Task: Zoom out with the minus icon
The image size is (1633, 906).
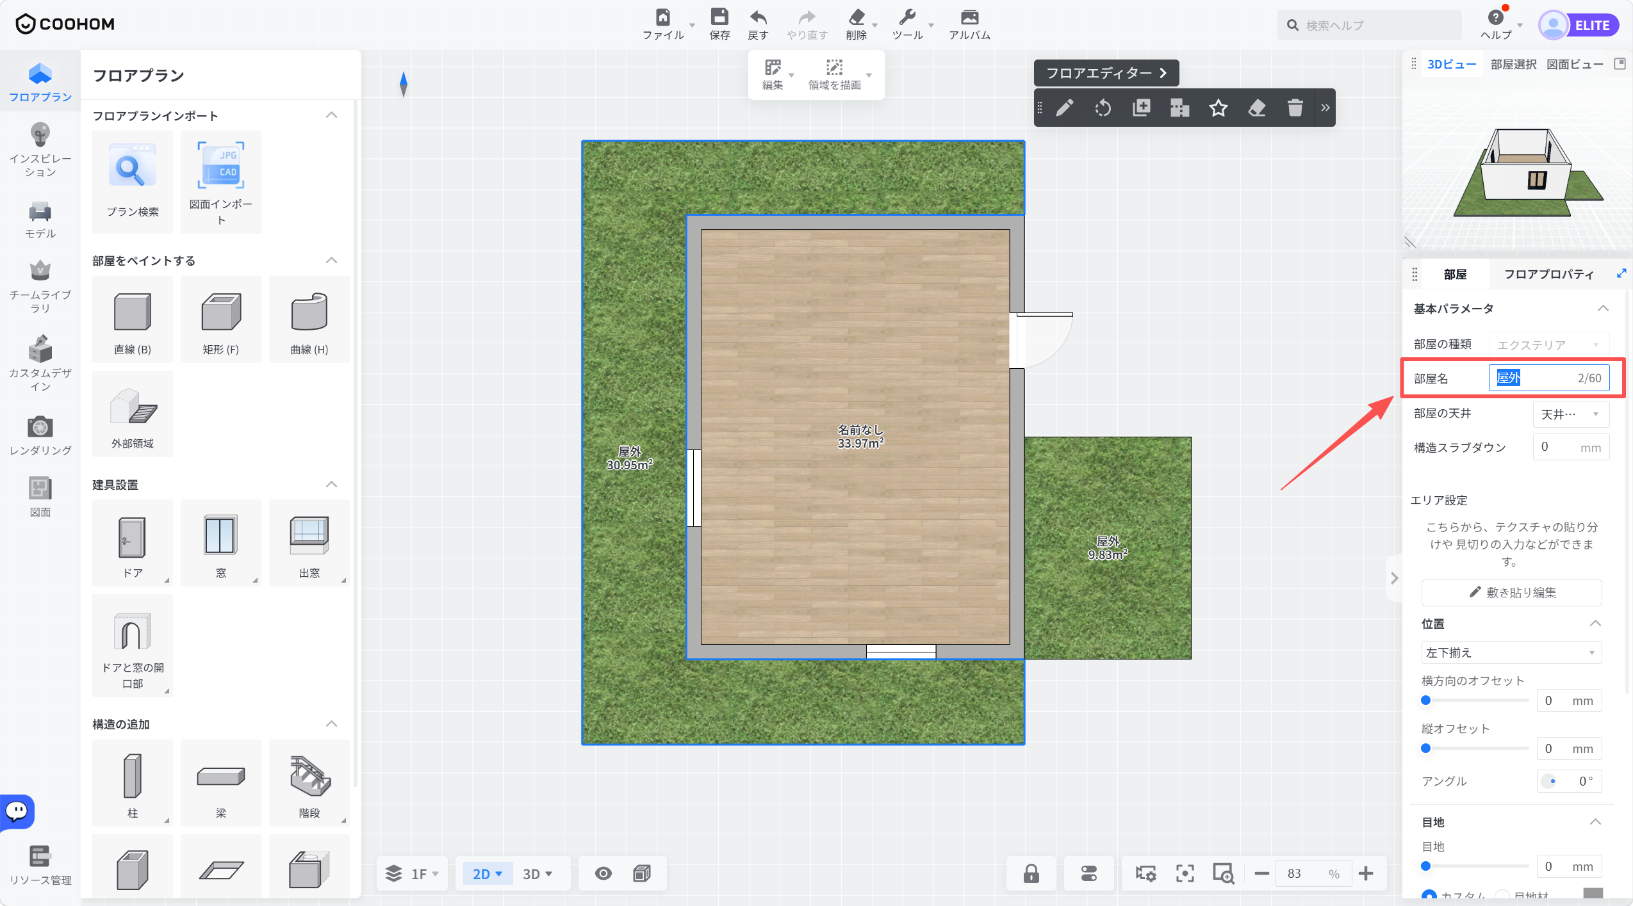Action: 1261,873
